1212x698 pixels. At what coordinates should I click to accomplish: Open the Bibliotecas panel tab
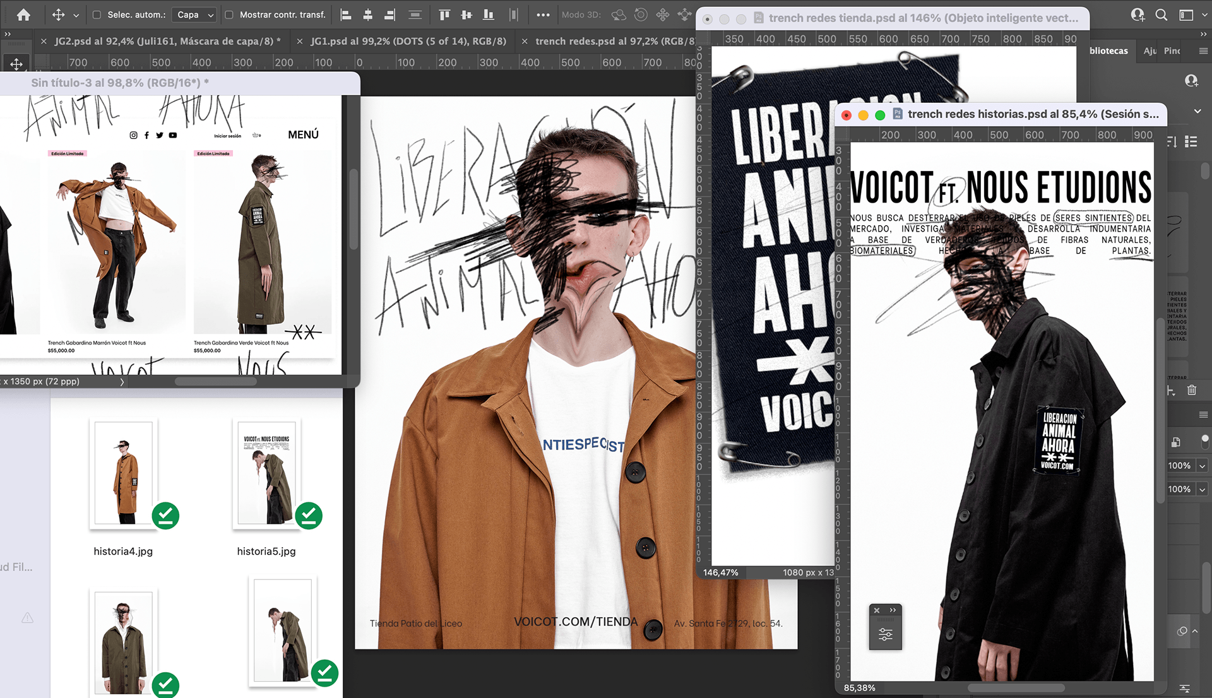tap(1108, 50)
